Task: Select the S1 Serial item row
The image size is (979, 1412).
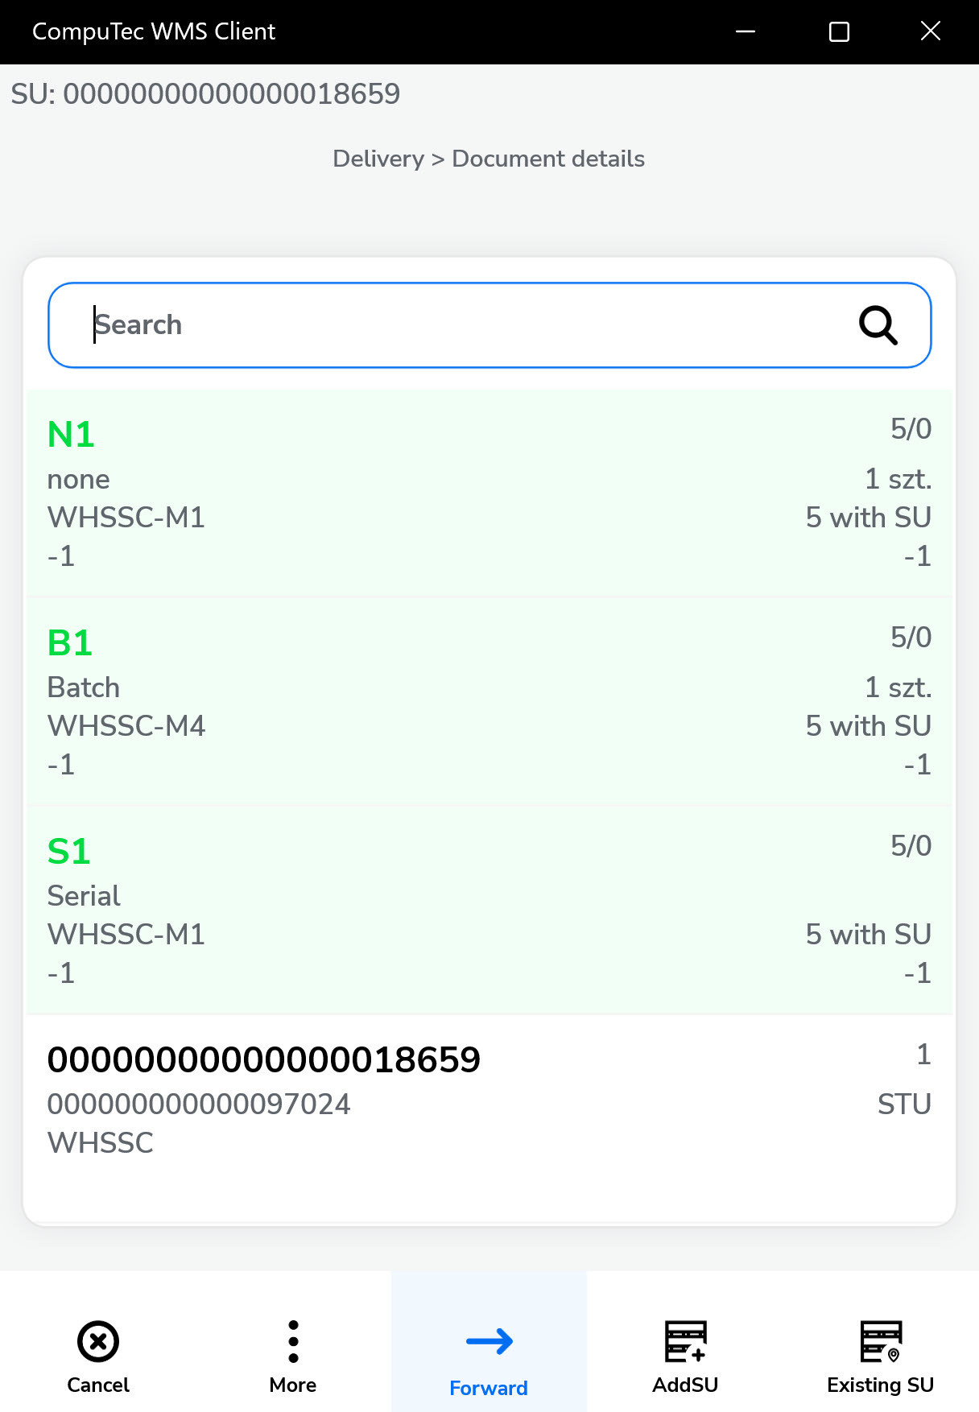Action: (x=489, y=910)
